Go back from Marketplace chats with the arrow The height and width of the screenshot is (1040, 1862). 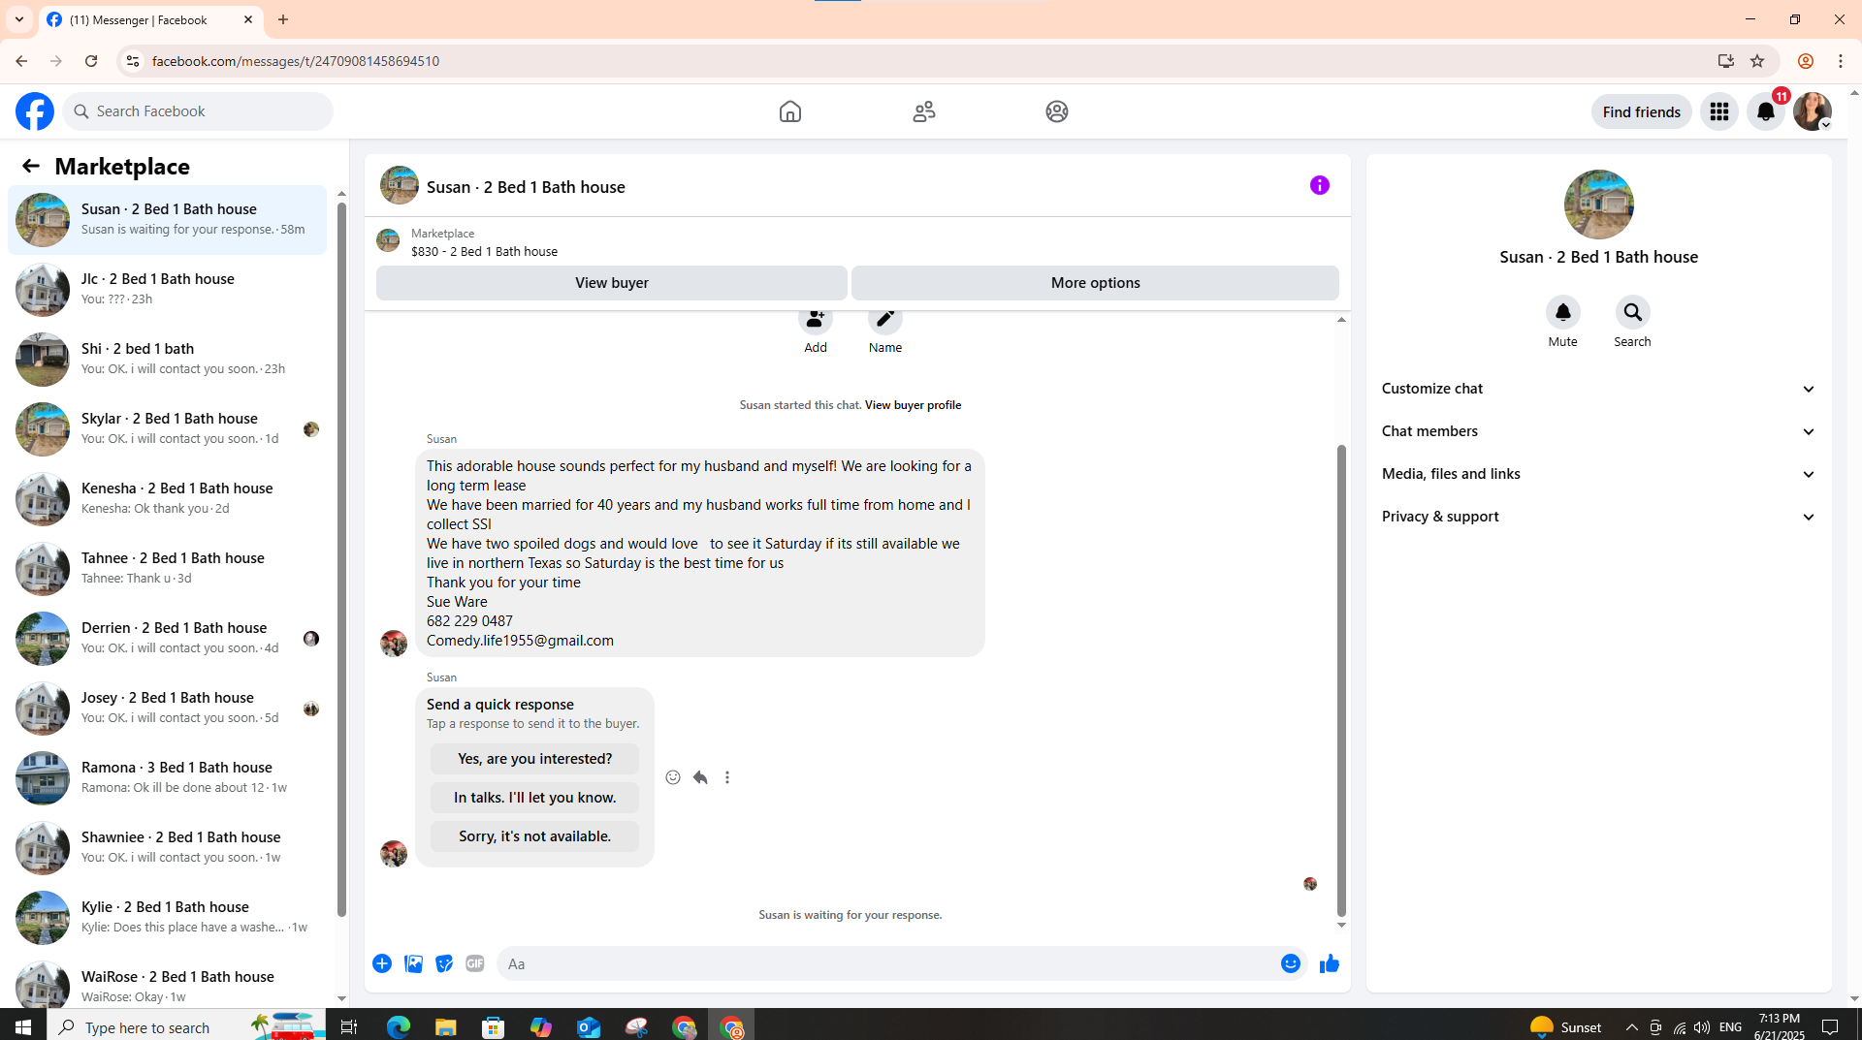pyautogui.click(x=31, y=167)
